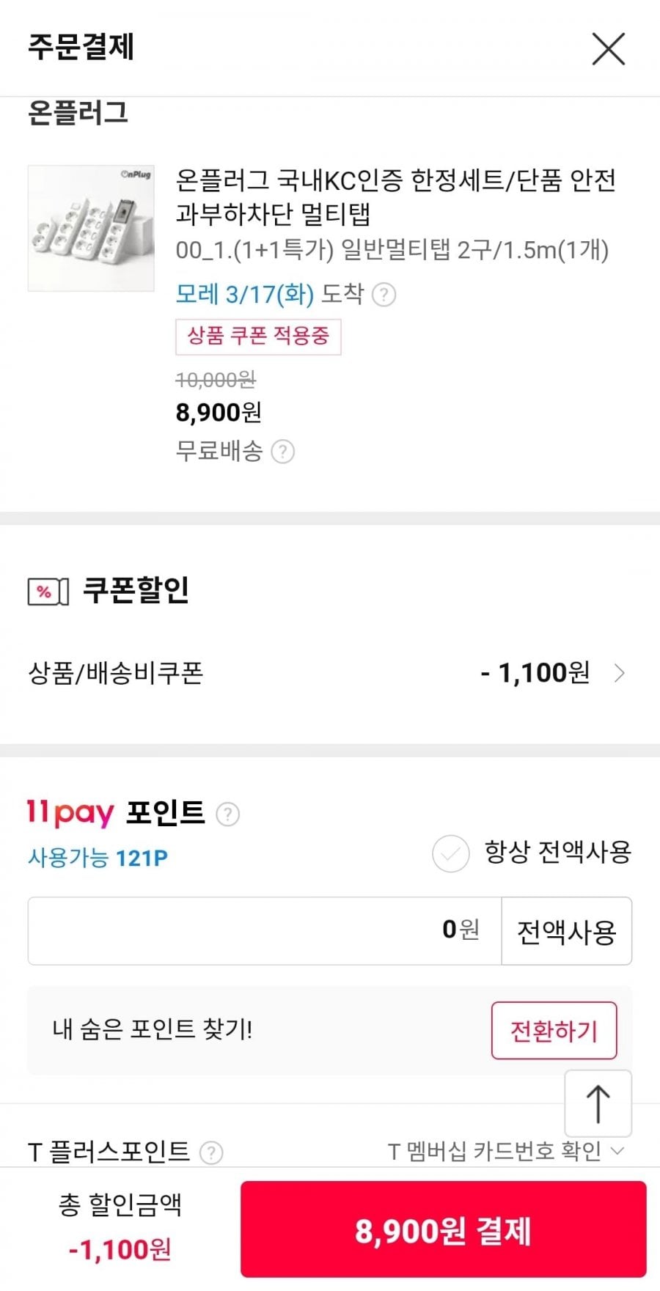Tap the 상품 쿠폰 적용중 badge

pos(258,336)
